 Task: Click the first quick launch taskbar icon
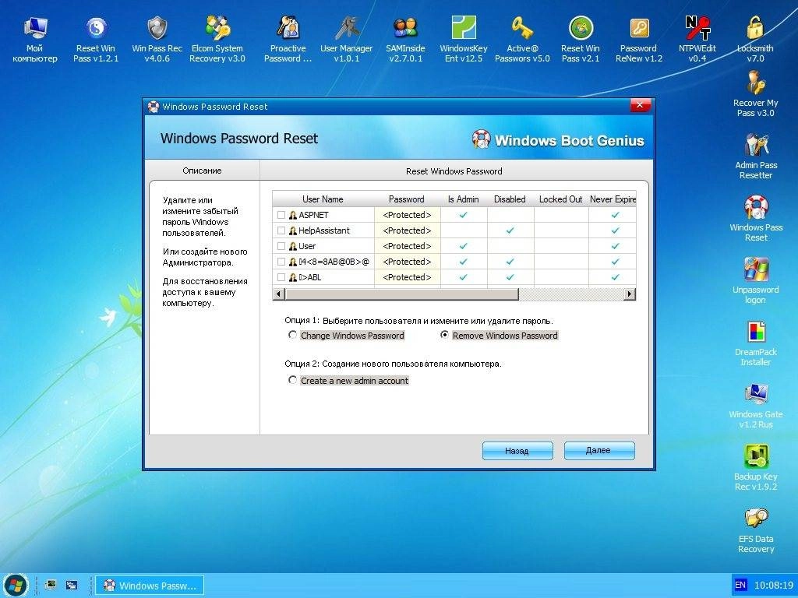[x=51, y=586]
